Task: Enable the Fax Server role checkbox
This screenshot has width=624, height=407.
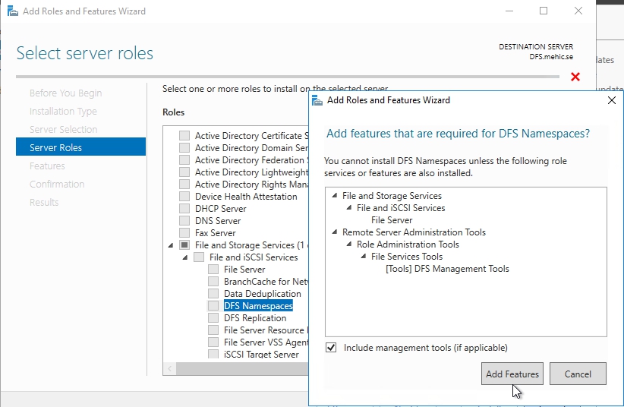Action: 184,233
